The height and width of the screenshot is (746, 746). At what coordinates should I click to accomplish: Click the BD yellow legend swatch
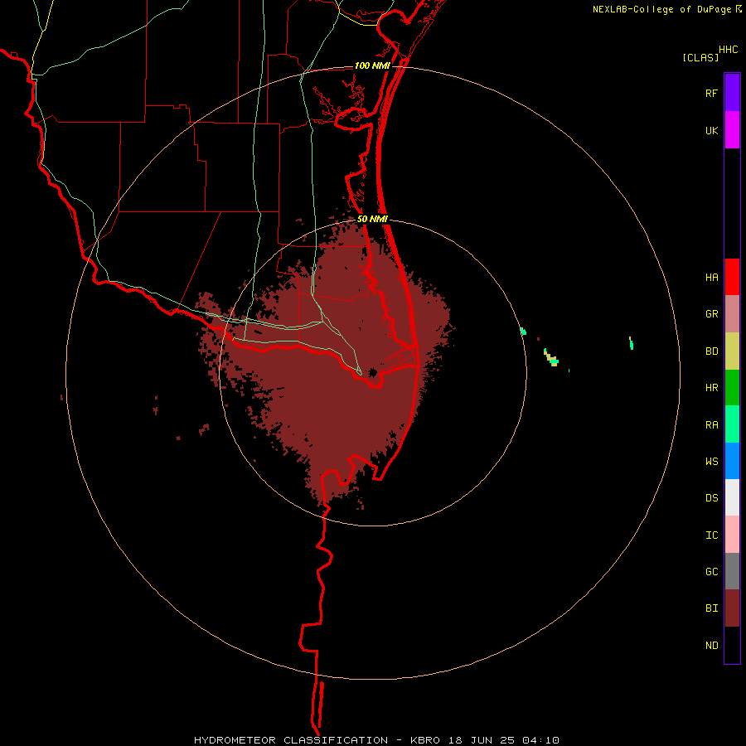point(732,351)
